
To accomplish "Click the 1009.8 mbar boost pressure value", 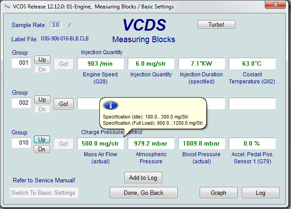I will pyautogui.click(x=201, y=143).
